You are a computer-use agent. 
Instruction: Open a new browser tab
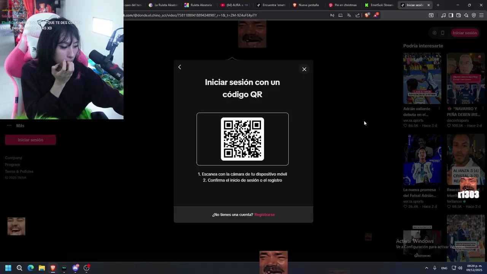coord(438,5)
